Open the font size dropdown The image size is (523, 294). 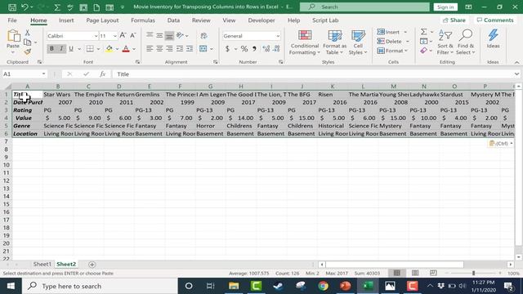pos(114,36)
